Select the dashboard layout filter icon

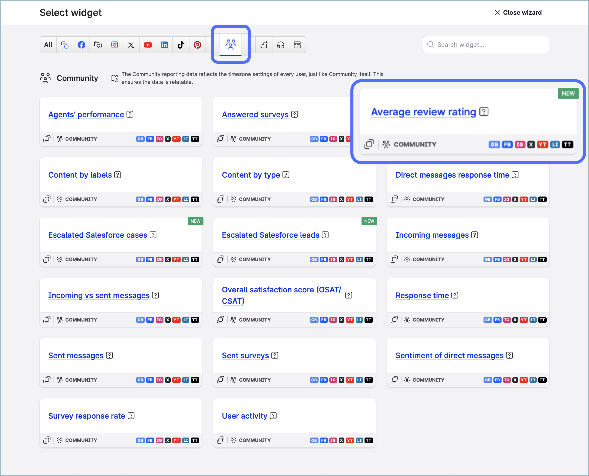click(x=297, y=44)
